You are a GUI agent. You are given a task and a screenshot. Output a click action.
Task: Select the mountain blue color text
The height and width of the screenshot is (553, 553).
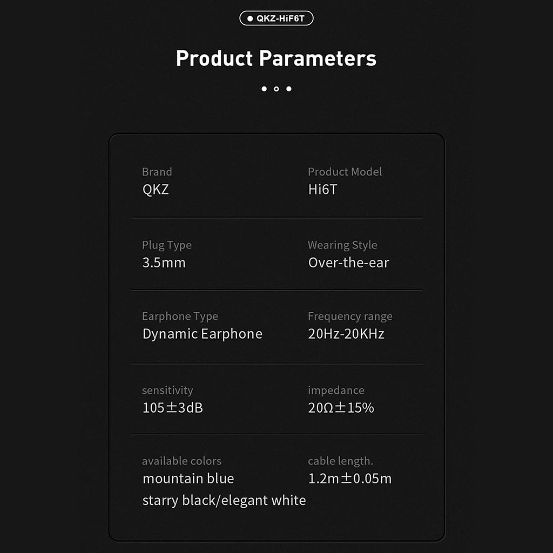188,478
